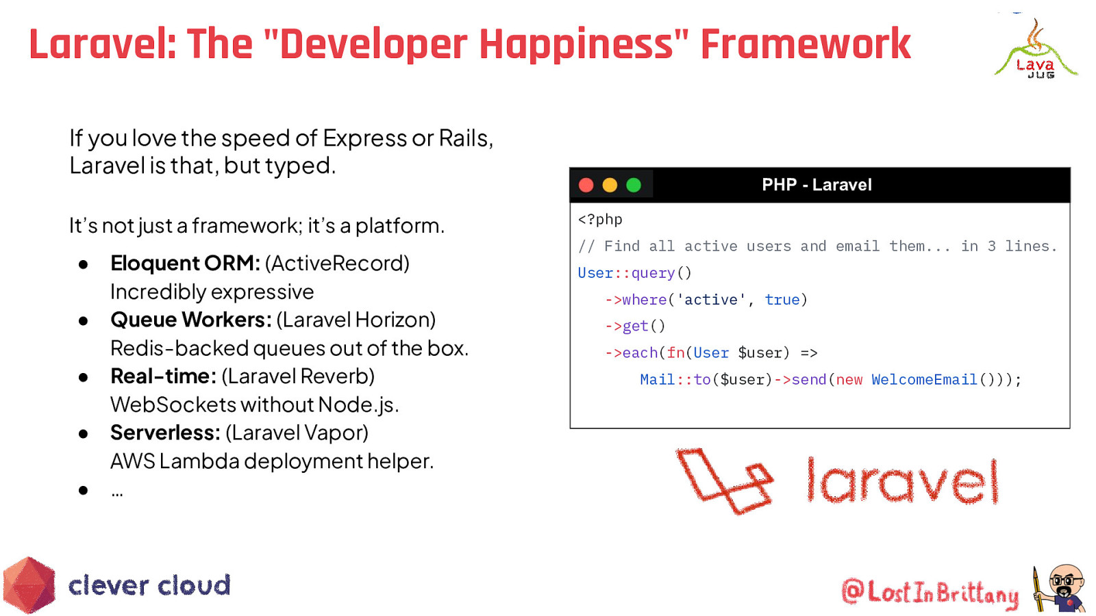Click the clever cloud text

(149, 586)
